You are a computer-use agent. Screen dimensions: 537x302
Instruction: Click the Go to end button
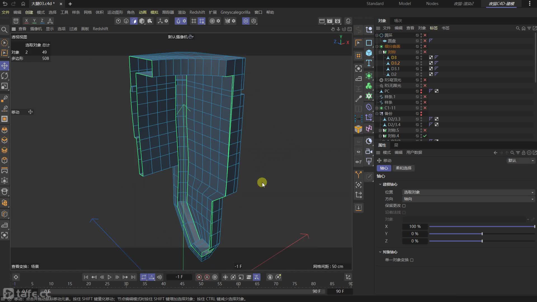133,277
